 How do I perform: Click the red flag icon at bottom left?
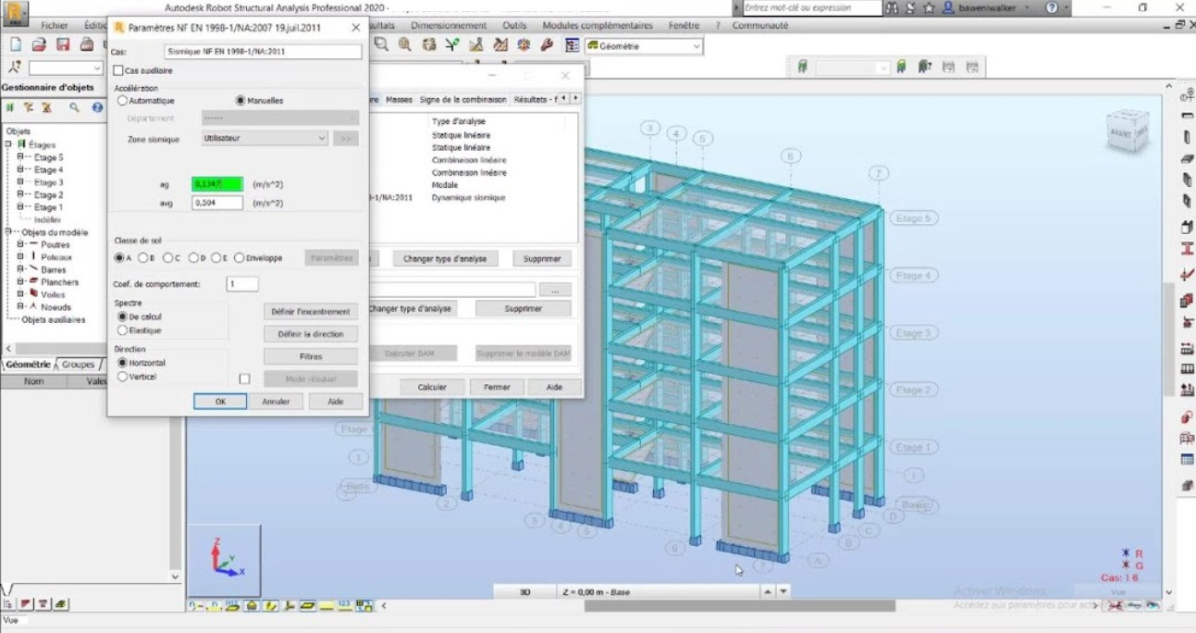point(26,604)
